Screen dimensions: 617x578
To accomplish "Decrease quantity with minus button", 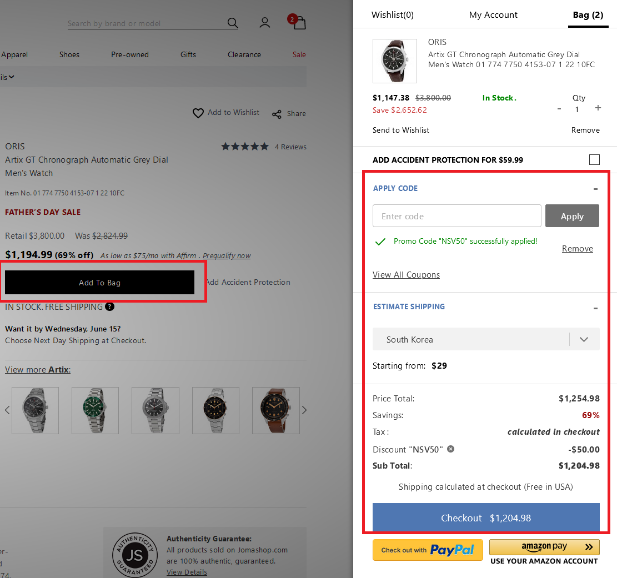I will pos(559,109).
